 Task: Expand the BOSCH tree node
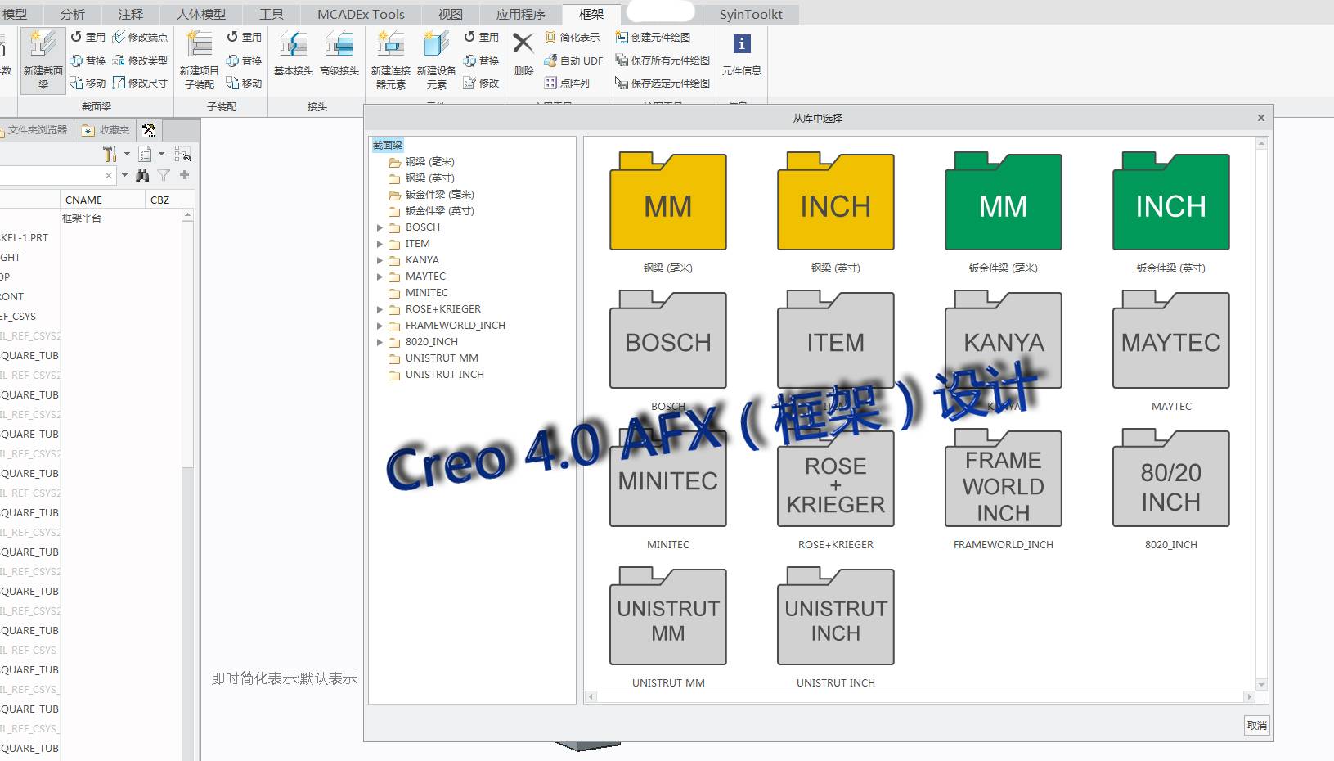[380, 227]
